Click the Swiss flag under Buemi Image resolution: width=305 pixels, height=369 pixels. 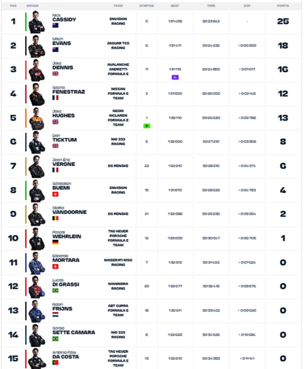click(56, 194)
